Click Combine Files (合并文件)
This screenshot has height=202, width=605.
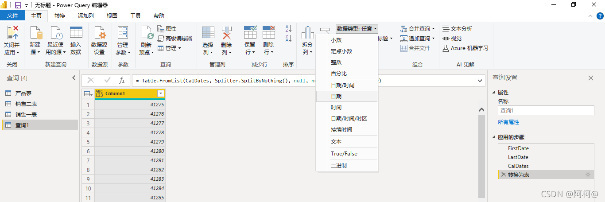[x=415, y=48]
